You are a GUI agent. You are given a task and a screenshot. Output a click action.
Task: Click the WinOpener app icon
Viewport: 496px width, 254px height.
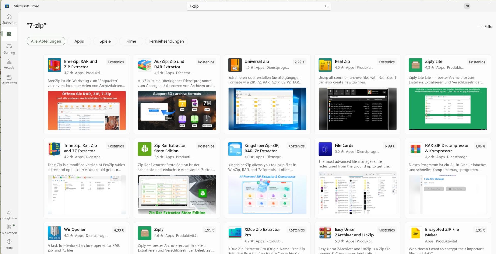[x=54, y=233]
